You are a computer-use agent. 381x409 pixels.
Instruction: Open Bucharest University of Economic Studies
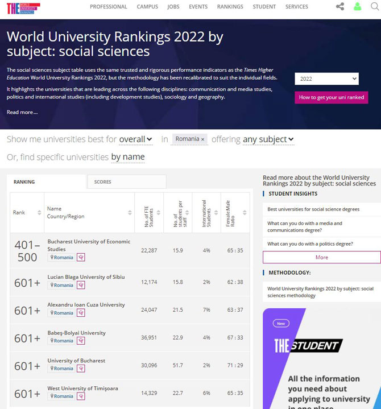(89, 245)
